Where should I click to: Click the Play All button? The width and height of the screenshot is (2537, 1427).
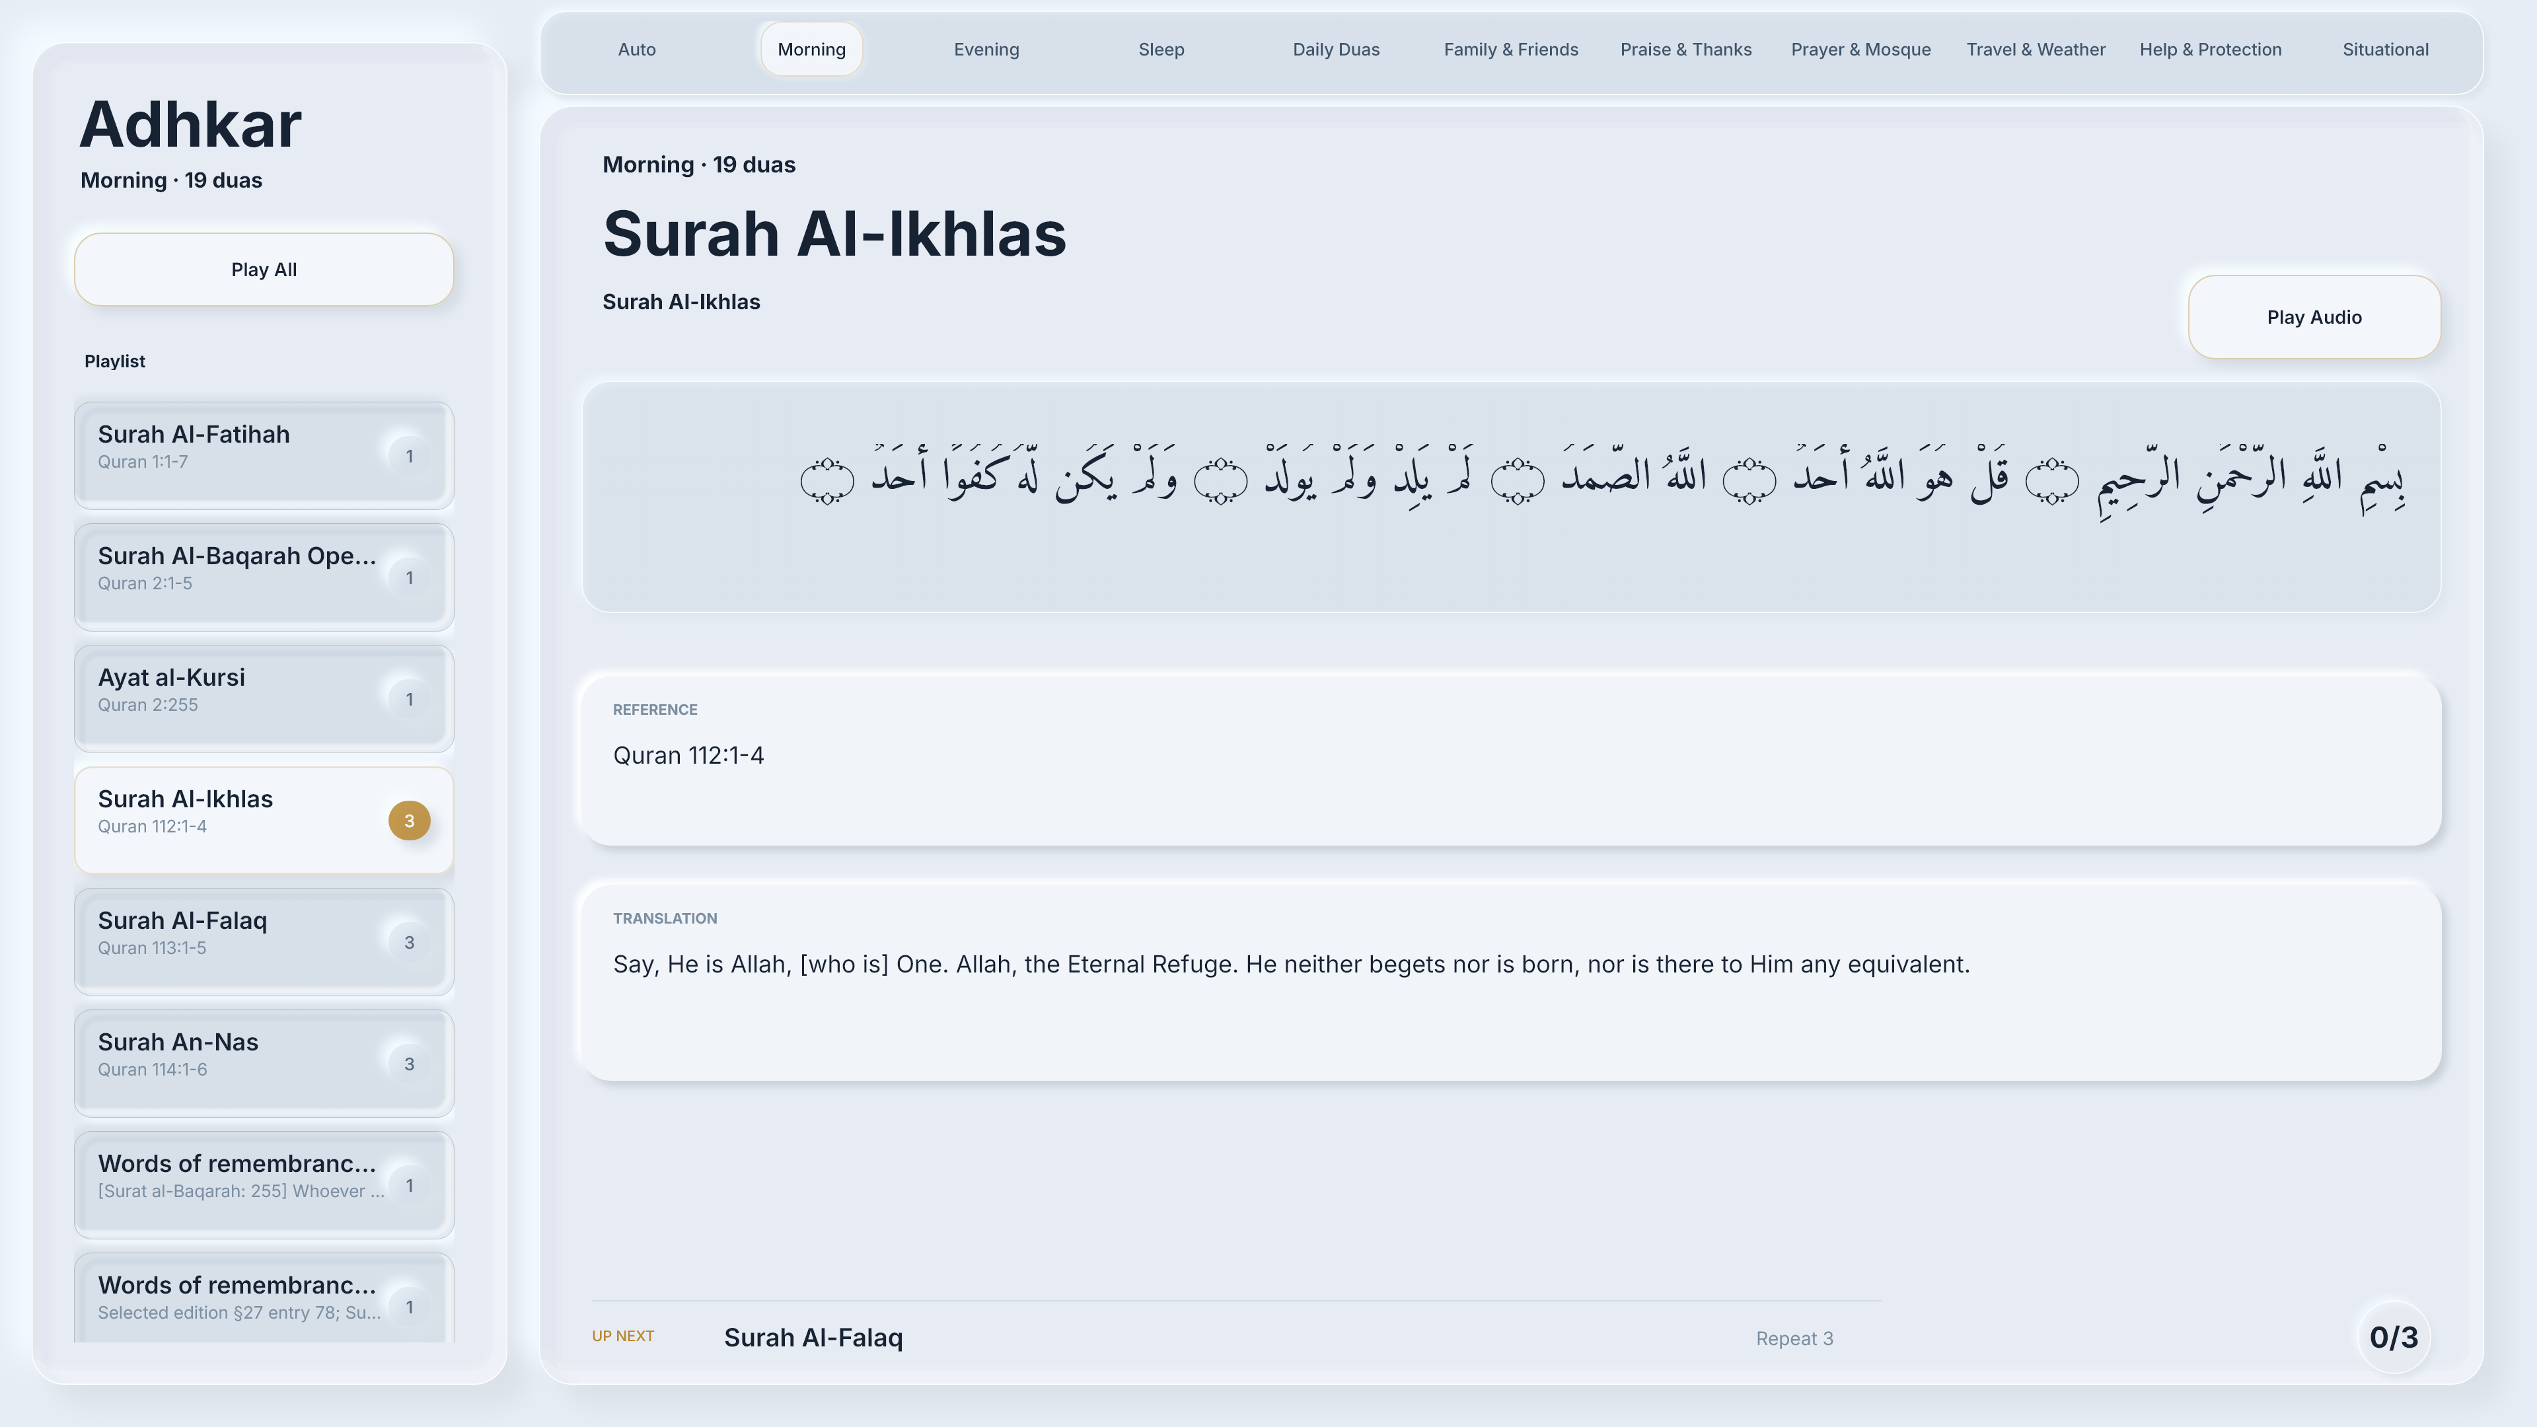click(264, 270)
